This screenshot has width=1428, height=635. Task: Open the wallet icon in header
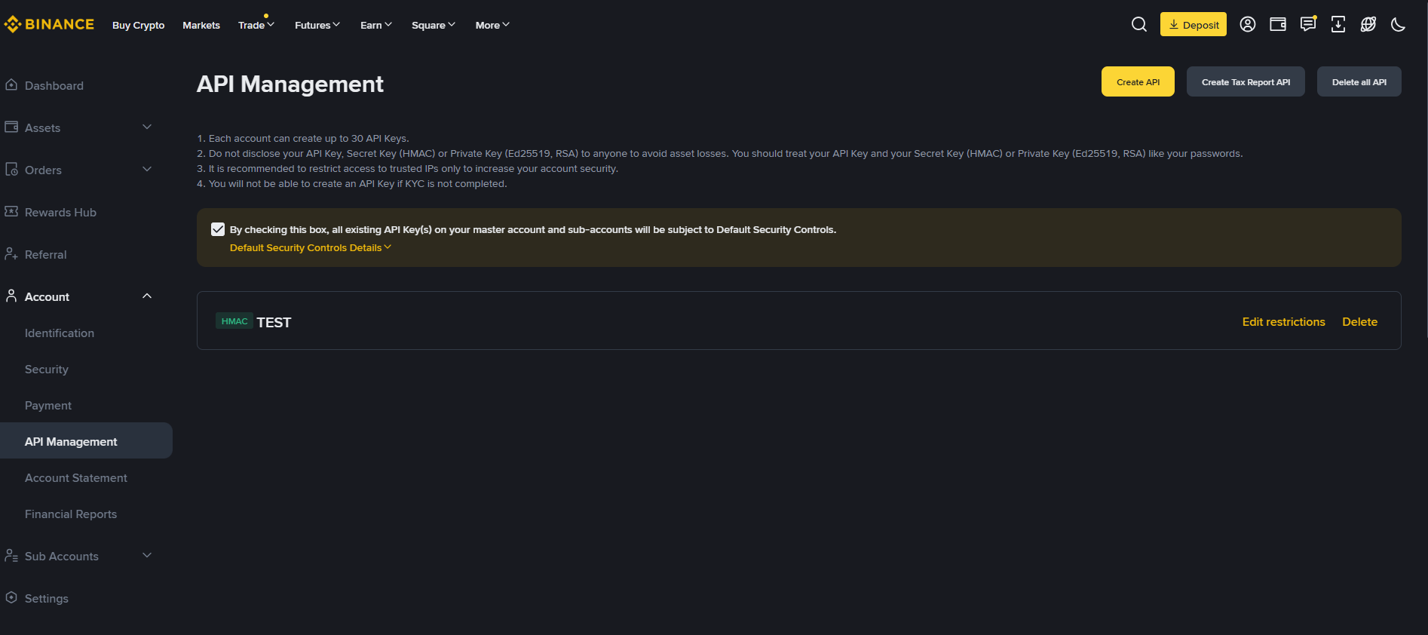[x=1277, y=25]
